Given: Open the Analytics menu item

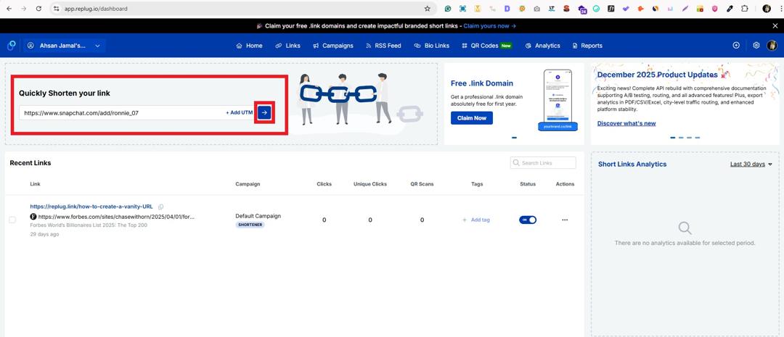Looking at the screenshot, I should [x=542, y=46].
